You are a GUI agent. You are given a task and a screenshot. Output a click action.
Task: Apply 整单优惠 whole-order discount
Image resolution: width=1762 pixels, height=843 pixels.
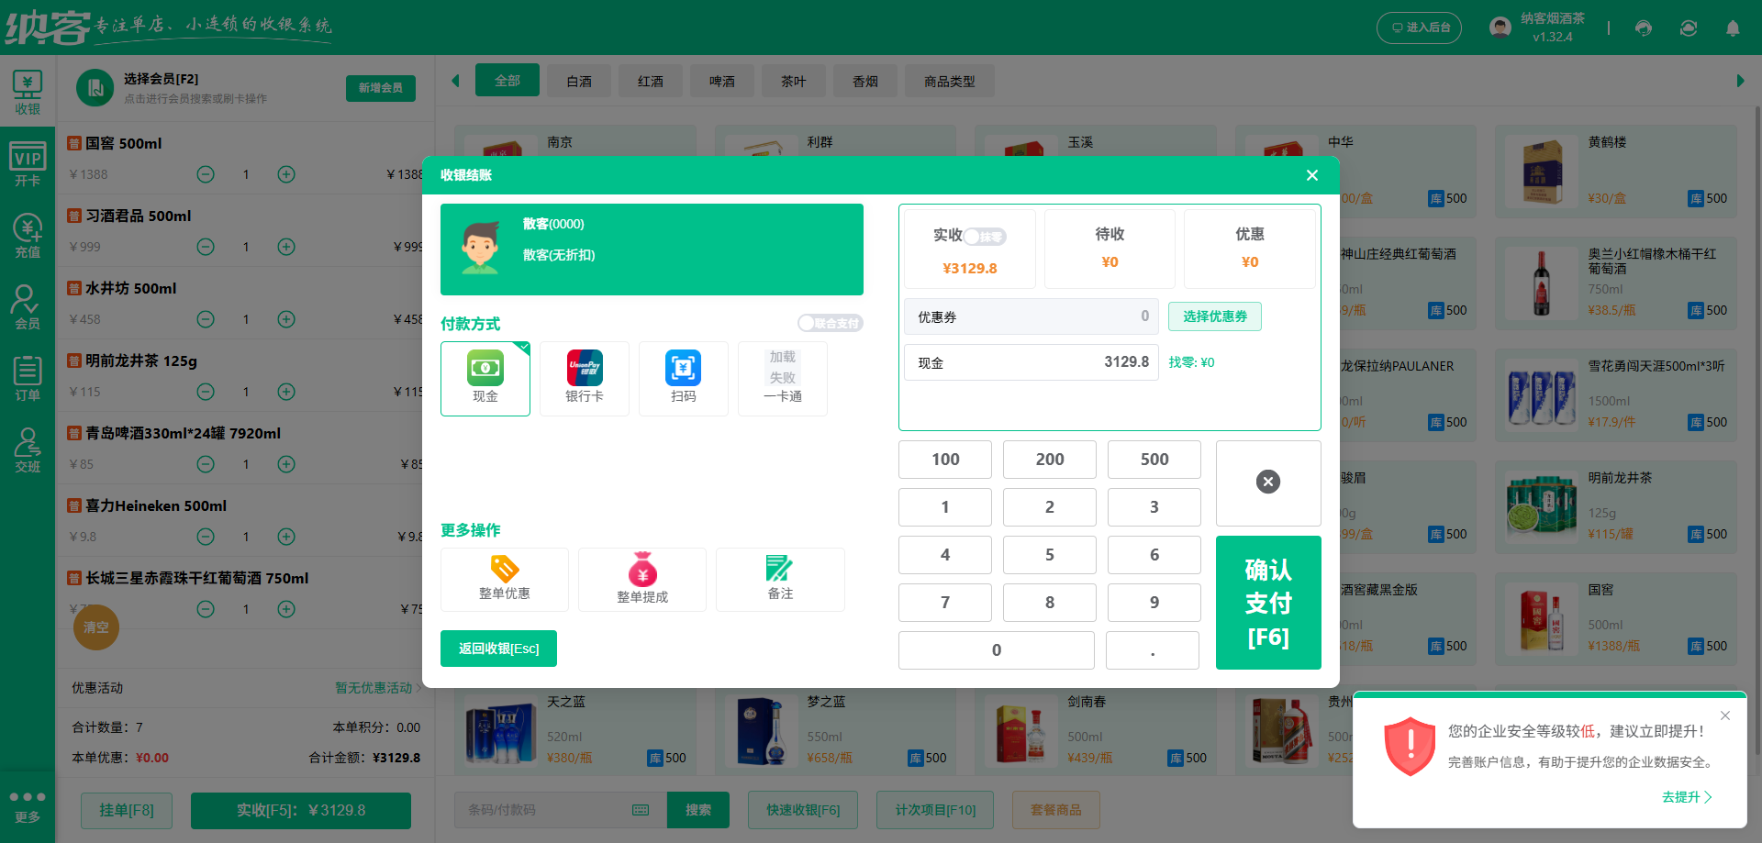504,579
